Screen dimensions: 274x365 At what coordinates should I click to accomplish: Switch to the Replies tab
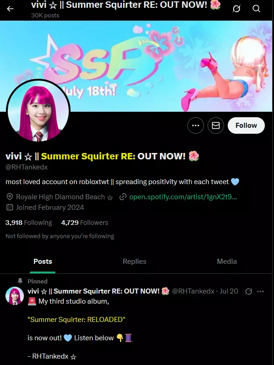134,261
